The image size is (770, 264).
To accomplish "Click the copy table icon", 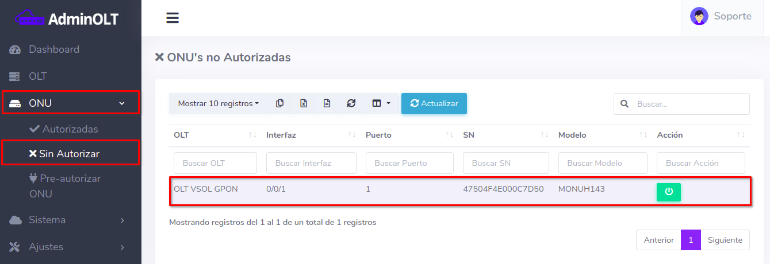I will (279, 104).
